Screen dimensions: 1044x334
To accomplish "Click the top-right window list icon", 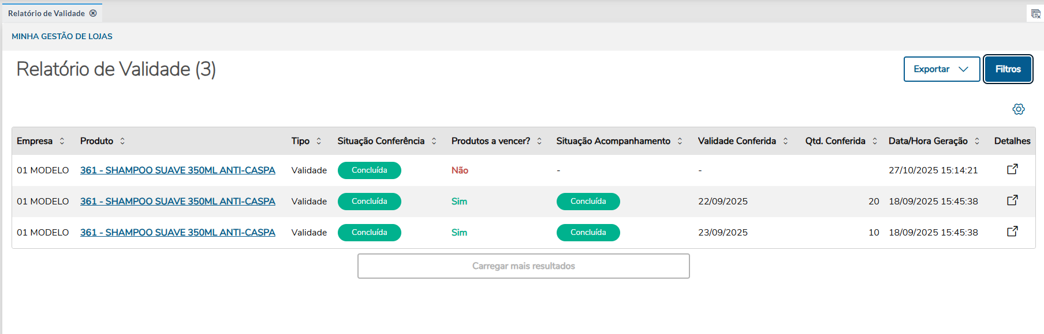I will tap(1035, 14).
